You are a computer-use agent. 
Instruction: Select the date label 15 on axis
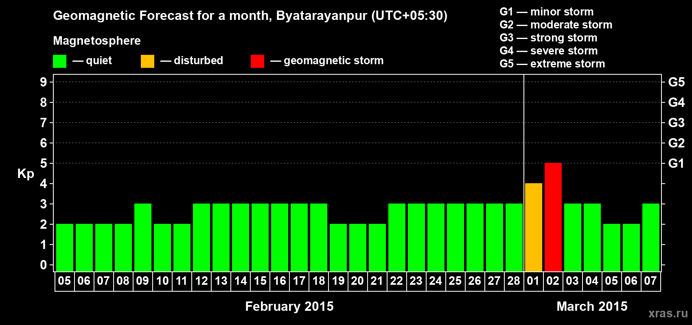(260, 281)
